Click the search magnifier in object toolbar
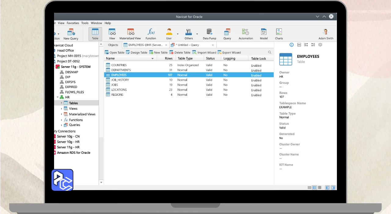 pos(270,52)
